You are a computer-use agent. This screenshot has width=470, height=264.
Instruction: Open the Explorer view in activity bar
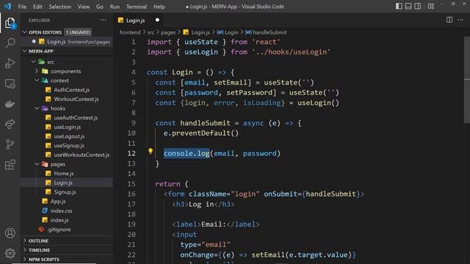[10, 23]
